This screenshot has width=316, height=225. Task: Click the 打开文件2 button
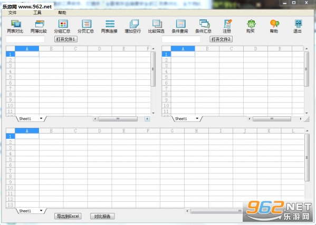pyautogui.click(x=221, y=39)
